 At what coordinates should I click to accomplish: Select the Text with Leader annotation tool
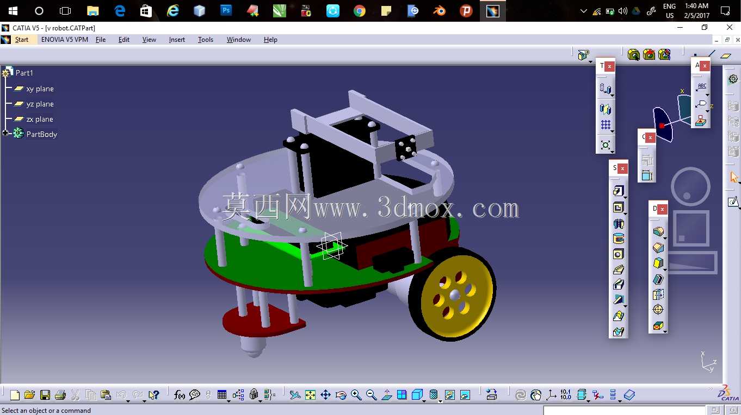tap(702, 87)
